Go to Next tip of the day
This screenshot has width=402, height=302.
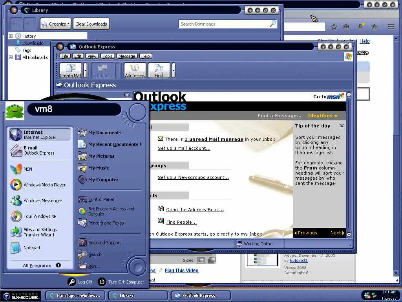(x=337, y=233)
